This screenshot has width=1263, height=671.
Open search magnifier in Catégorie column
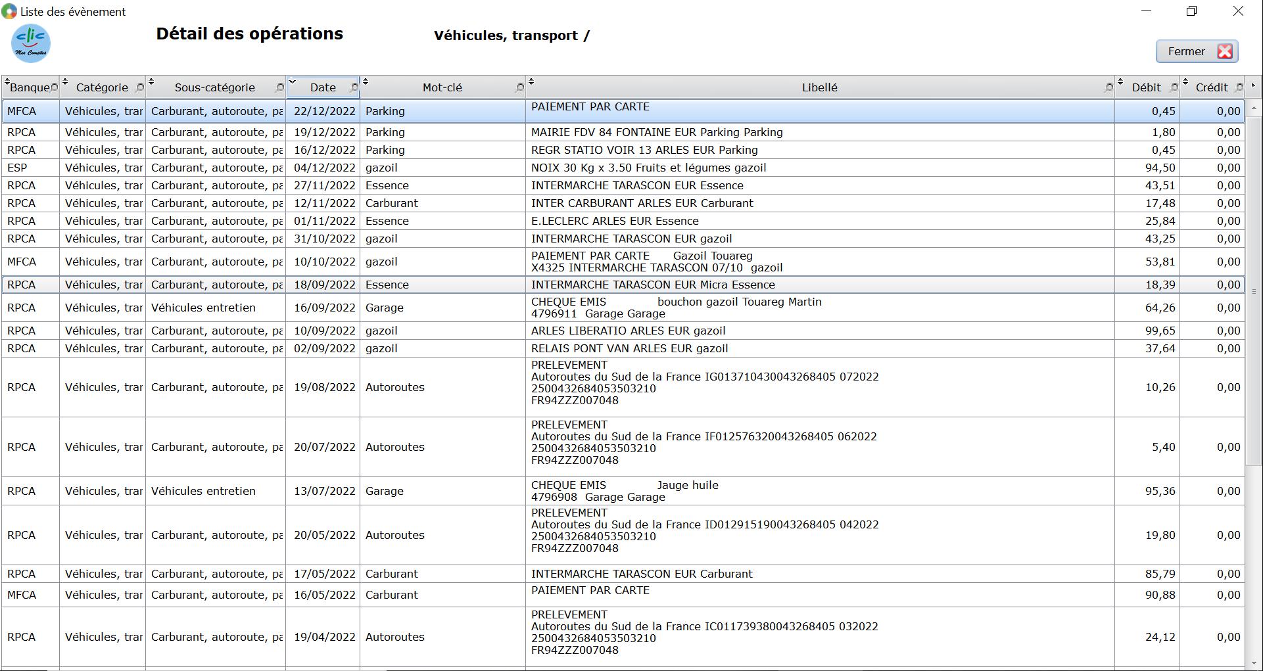pyautogui.click(x=139, y=87)
